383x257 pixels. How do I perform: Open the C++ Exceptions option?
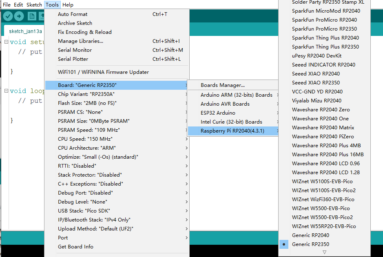[x=117, y=184]
